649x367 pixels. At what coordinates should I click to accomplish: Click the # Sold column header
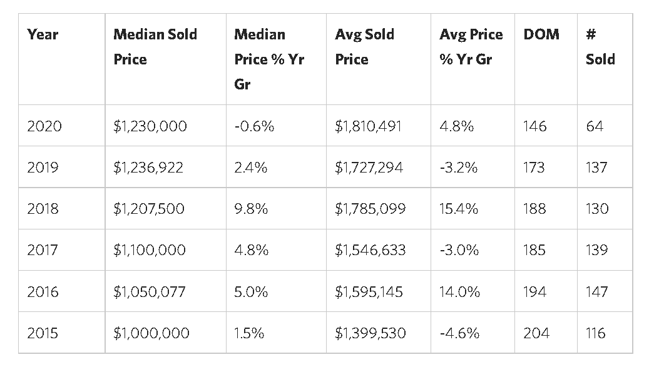click(x=600, y=47)
